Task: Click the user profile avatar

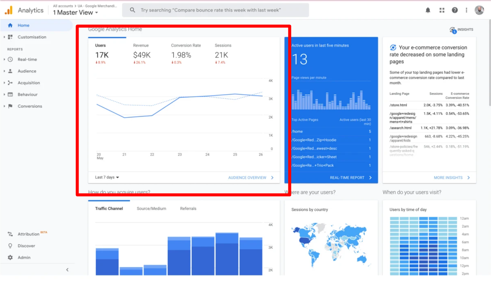Action: pos(479,10)
